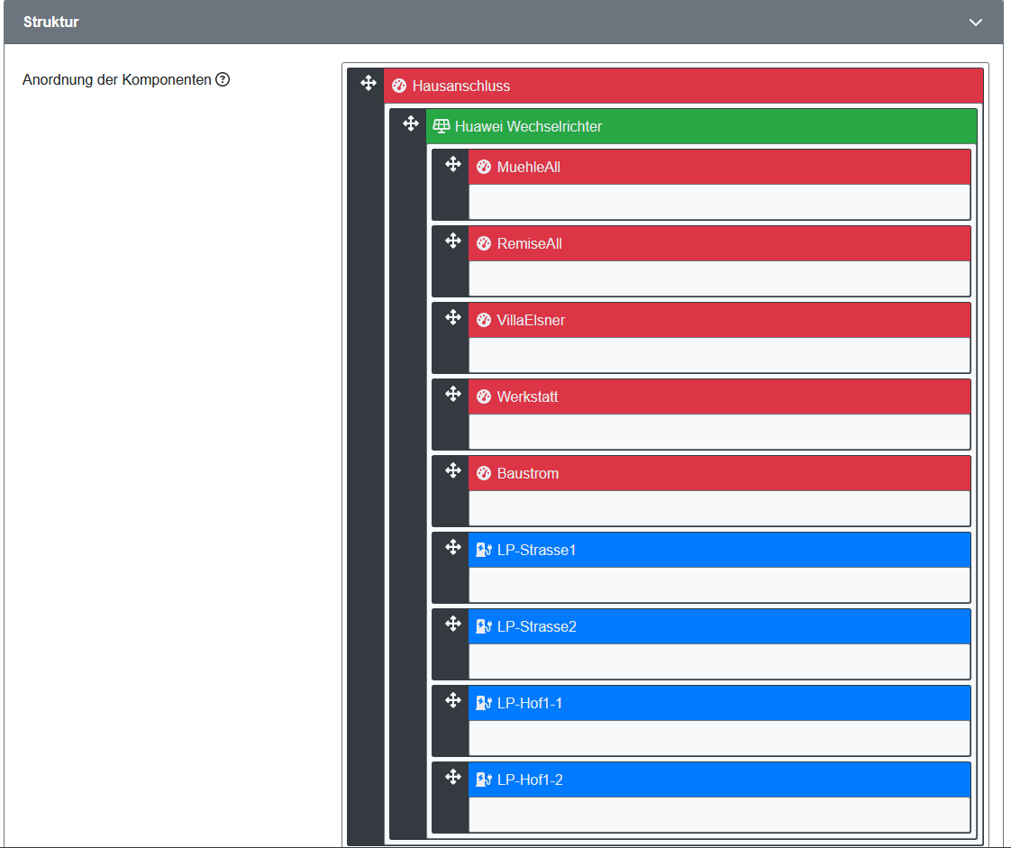Select the LP-Strasse2 label
The image size is (1011, 848).
pyautogui.click(x=537, y=626)
